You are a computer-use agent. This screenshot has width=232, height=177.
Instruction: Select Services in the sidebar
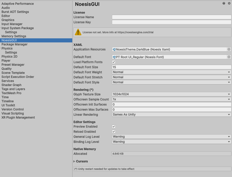8,81
